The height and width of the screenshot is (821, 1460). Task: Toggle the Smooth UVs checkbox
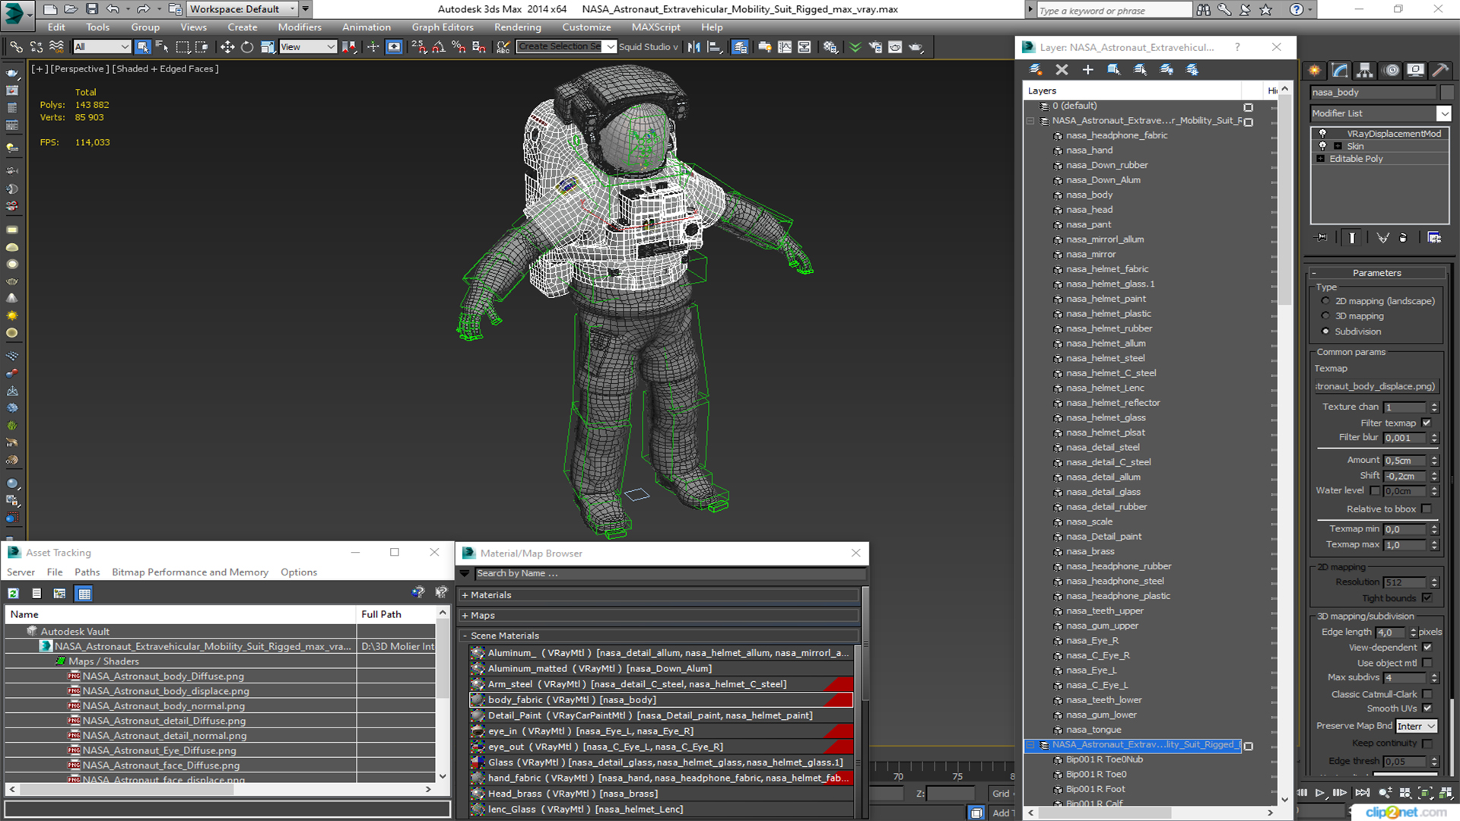1427,708
